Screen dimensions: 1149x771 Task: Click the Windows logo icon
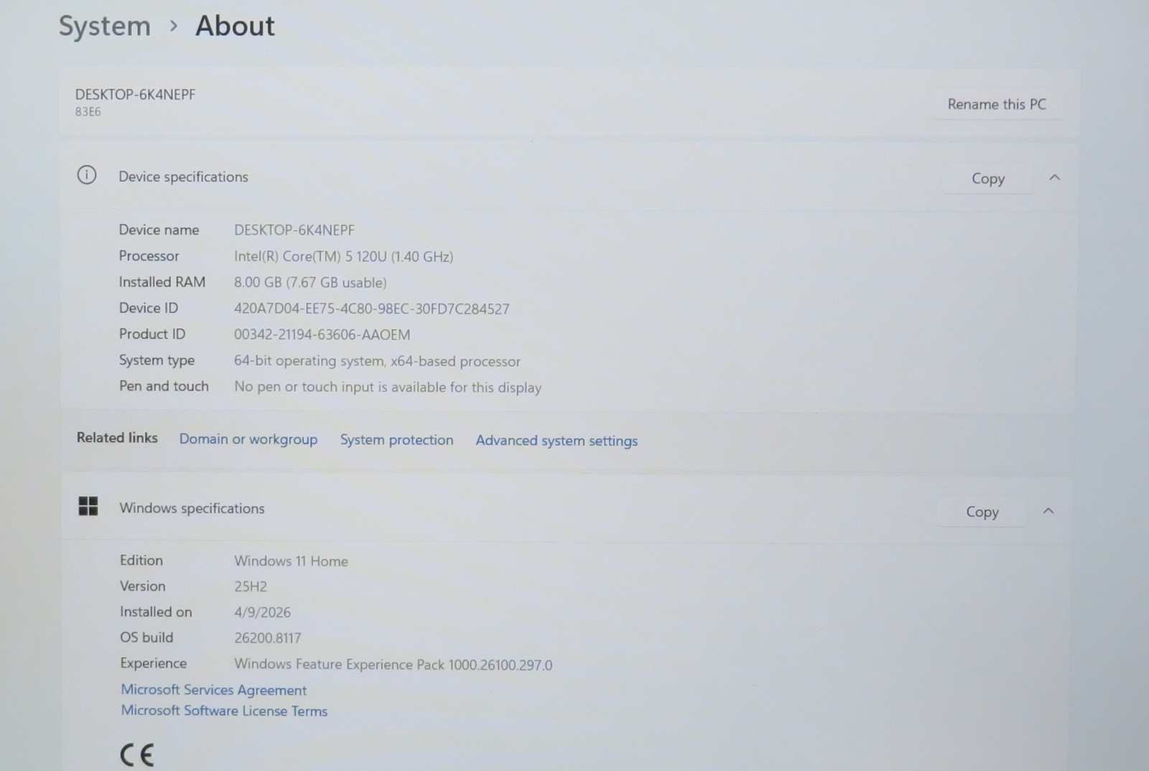click(x=88, y=506)
